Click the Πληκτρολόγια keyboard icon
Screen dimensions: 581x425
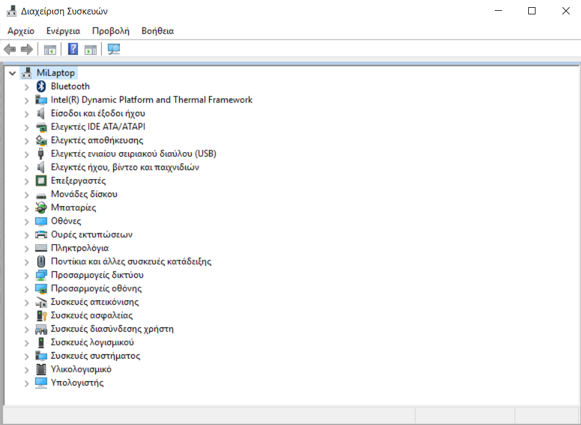[41, 248]
